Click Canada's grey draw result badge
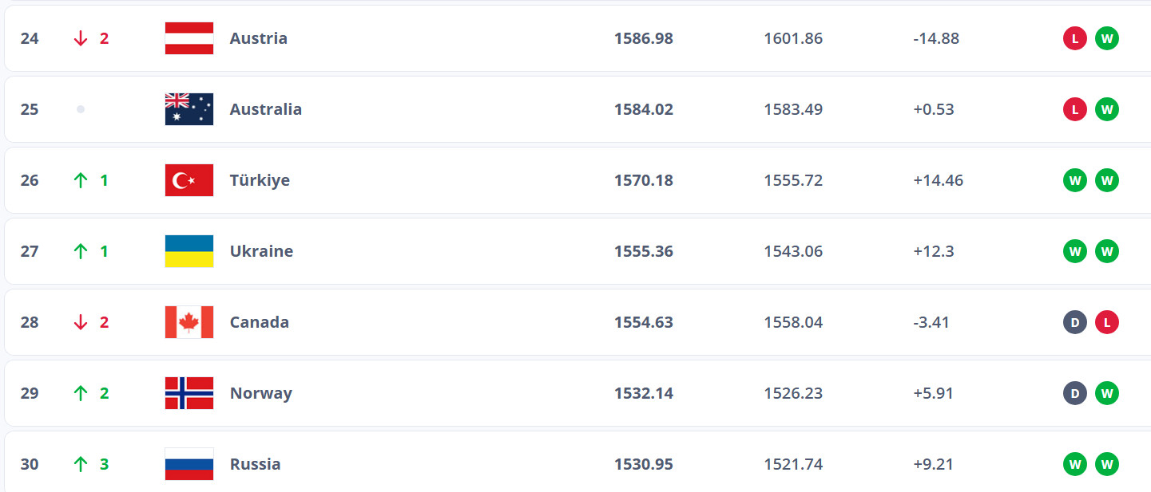Image resolution: width=1151 pixels, height=492 pixels. pos(1074,322)
